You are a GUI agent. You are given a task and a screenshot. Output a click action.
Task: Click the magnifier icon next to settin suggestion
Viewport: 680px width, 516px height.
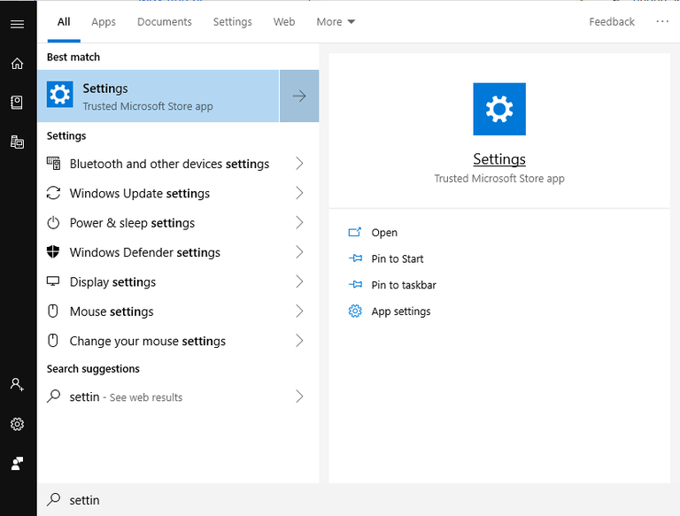tap(53, 396)
